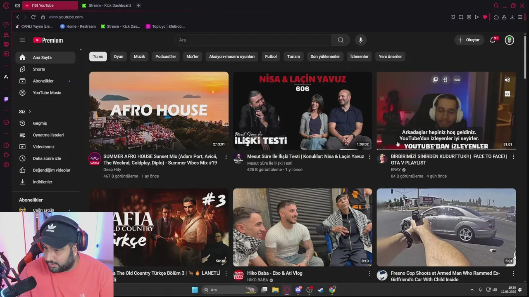Open Shorts in sidebar

click(45, 69)
